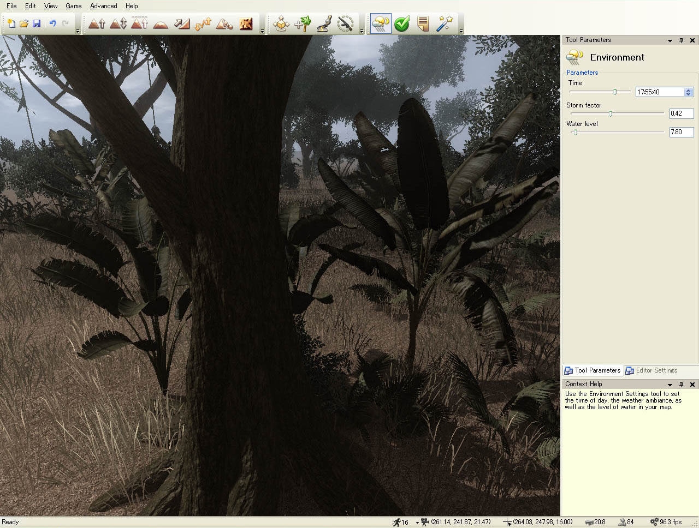
Task: Open the Help menu
Action: (132, 6)
